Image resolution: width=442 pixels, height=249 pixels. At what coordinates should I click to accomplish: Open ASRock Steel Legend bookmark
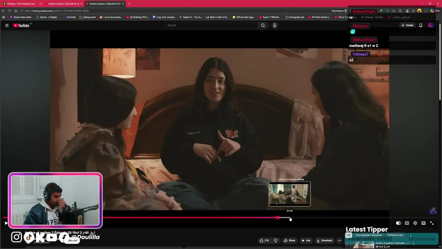click(x=244, y=17)
